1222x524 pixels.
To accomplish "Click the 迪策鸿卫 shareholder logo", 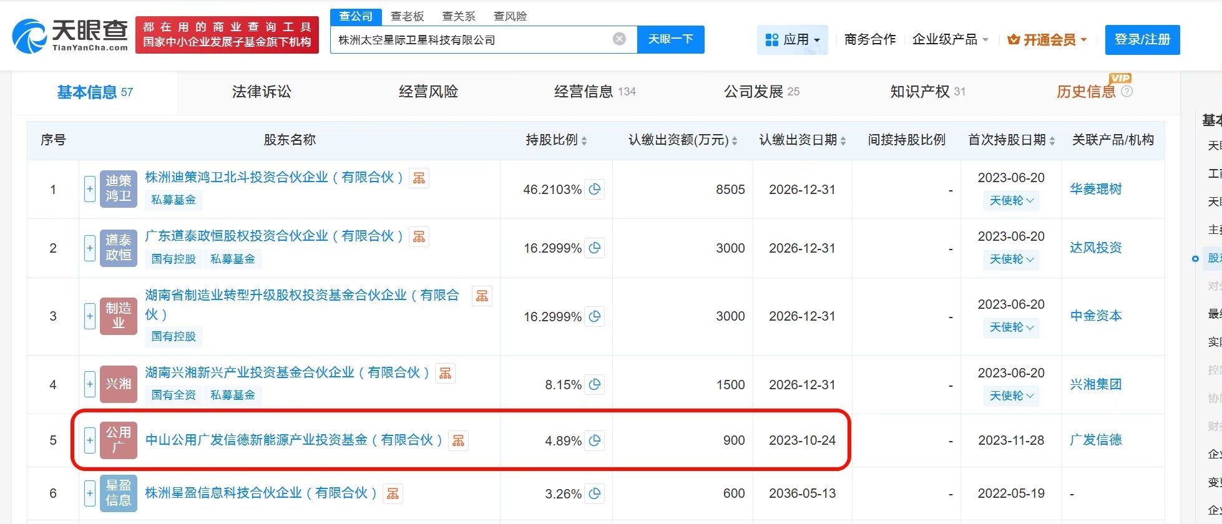I will point(119,188).
